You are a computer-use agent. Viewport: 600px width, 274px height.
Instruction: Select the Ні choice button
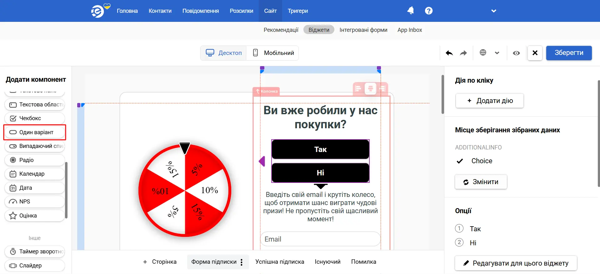tap(320, 173)
